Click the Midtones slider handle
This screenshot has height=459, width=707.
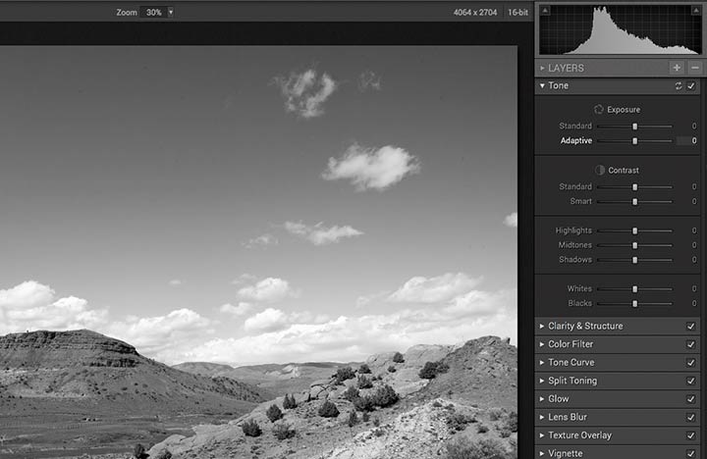coord(635,245)
